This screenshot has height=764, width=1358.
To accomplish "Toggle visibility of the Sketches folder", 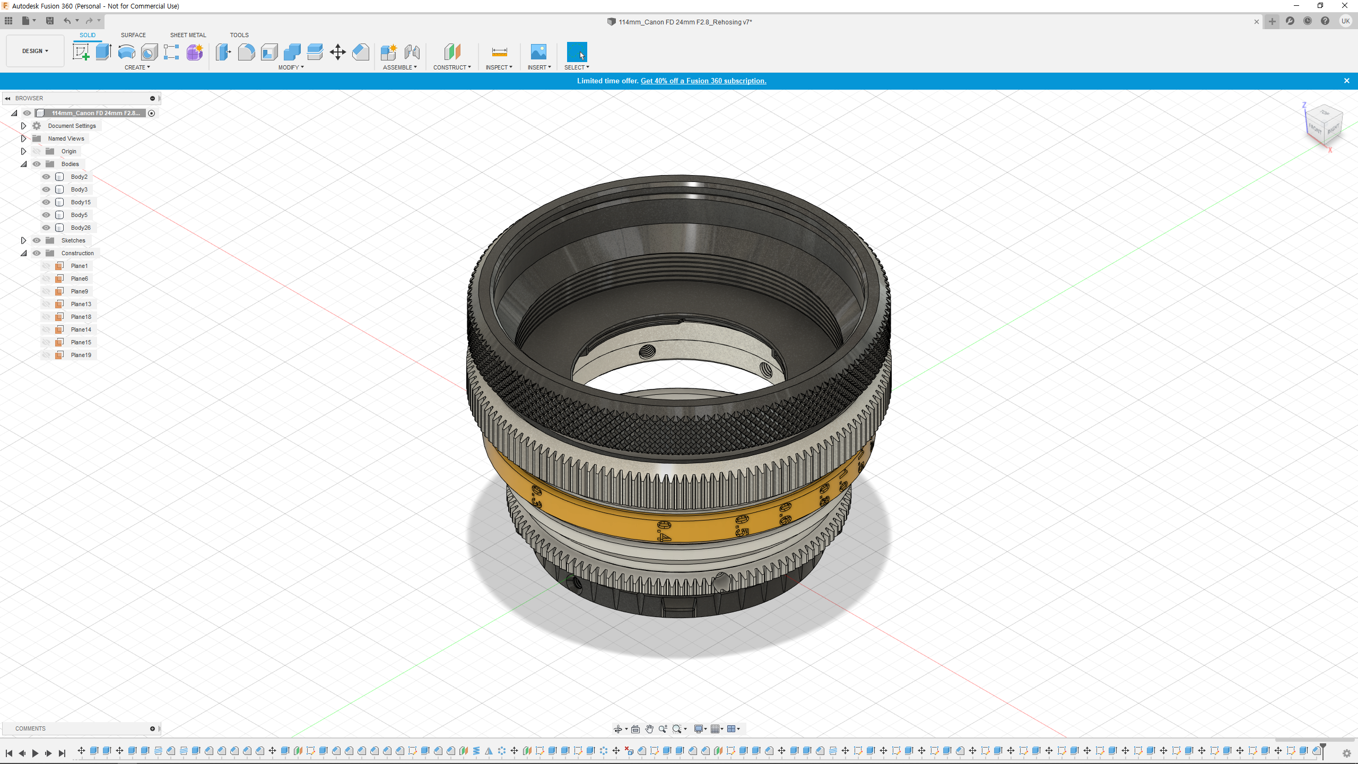I will click(37, 240).
